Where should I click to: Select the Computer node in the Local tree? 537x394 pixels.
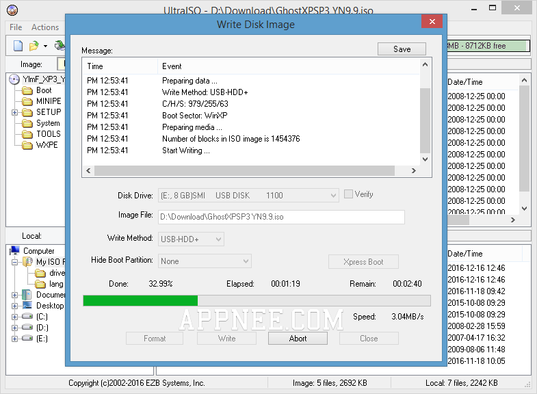(39, 251)
